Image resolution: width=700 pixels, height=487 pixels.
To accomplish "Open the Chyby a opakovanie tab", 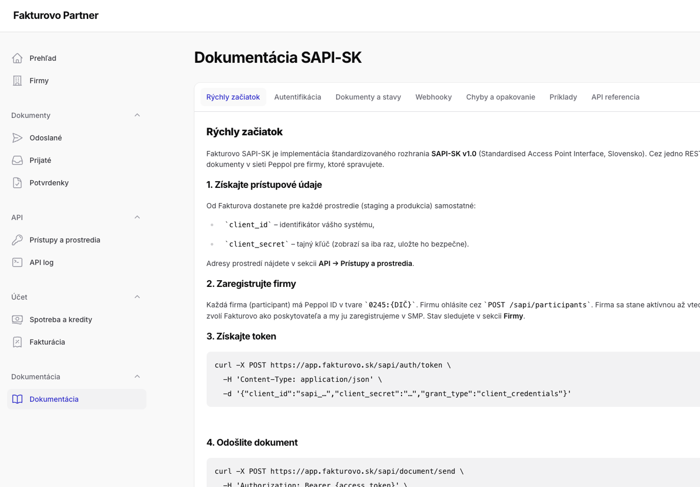I will pos(501,97).
